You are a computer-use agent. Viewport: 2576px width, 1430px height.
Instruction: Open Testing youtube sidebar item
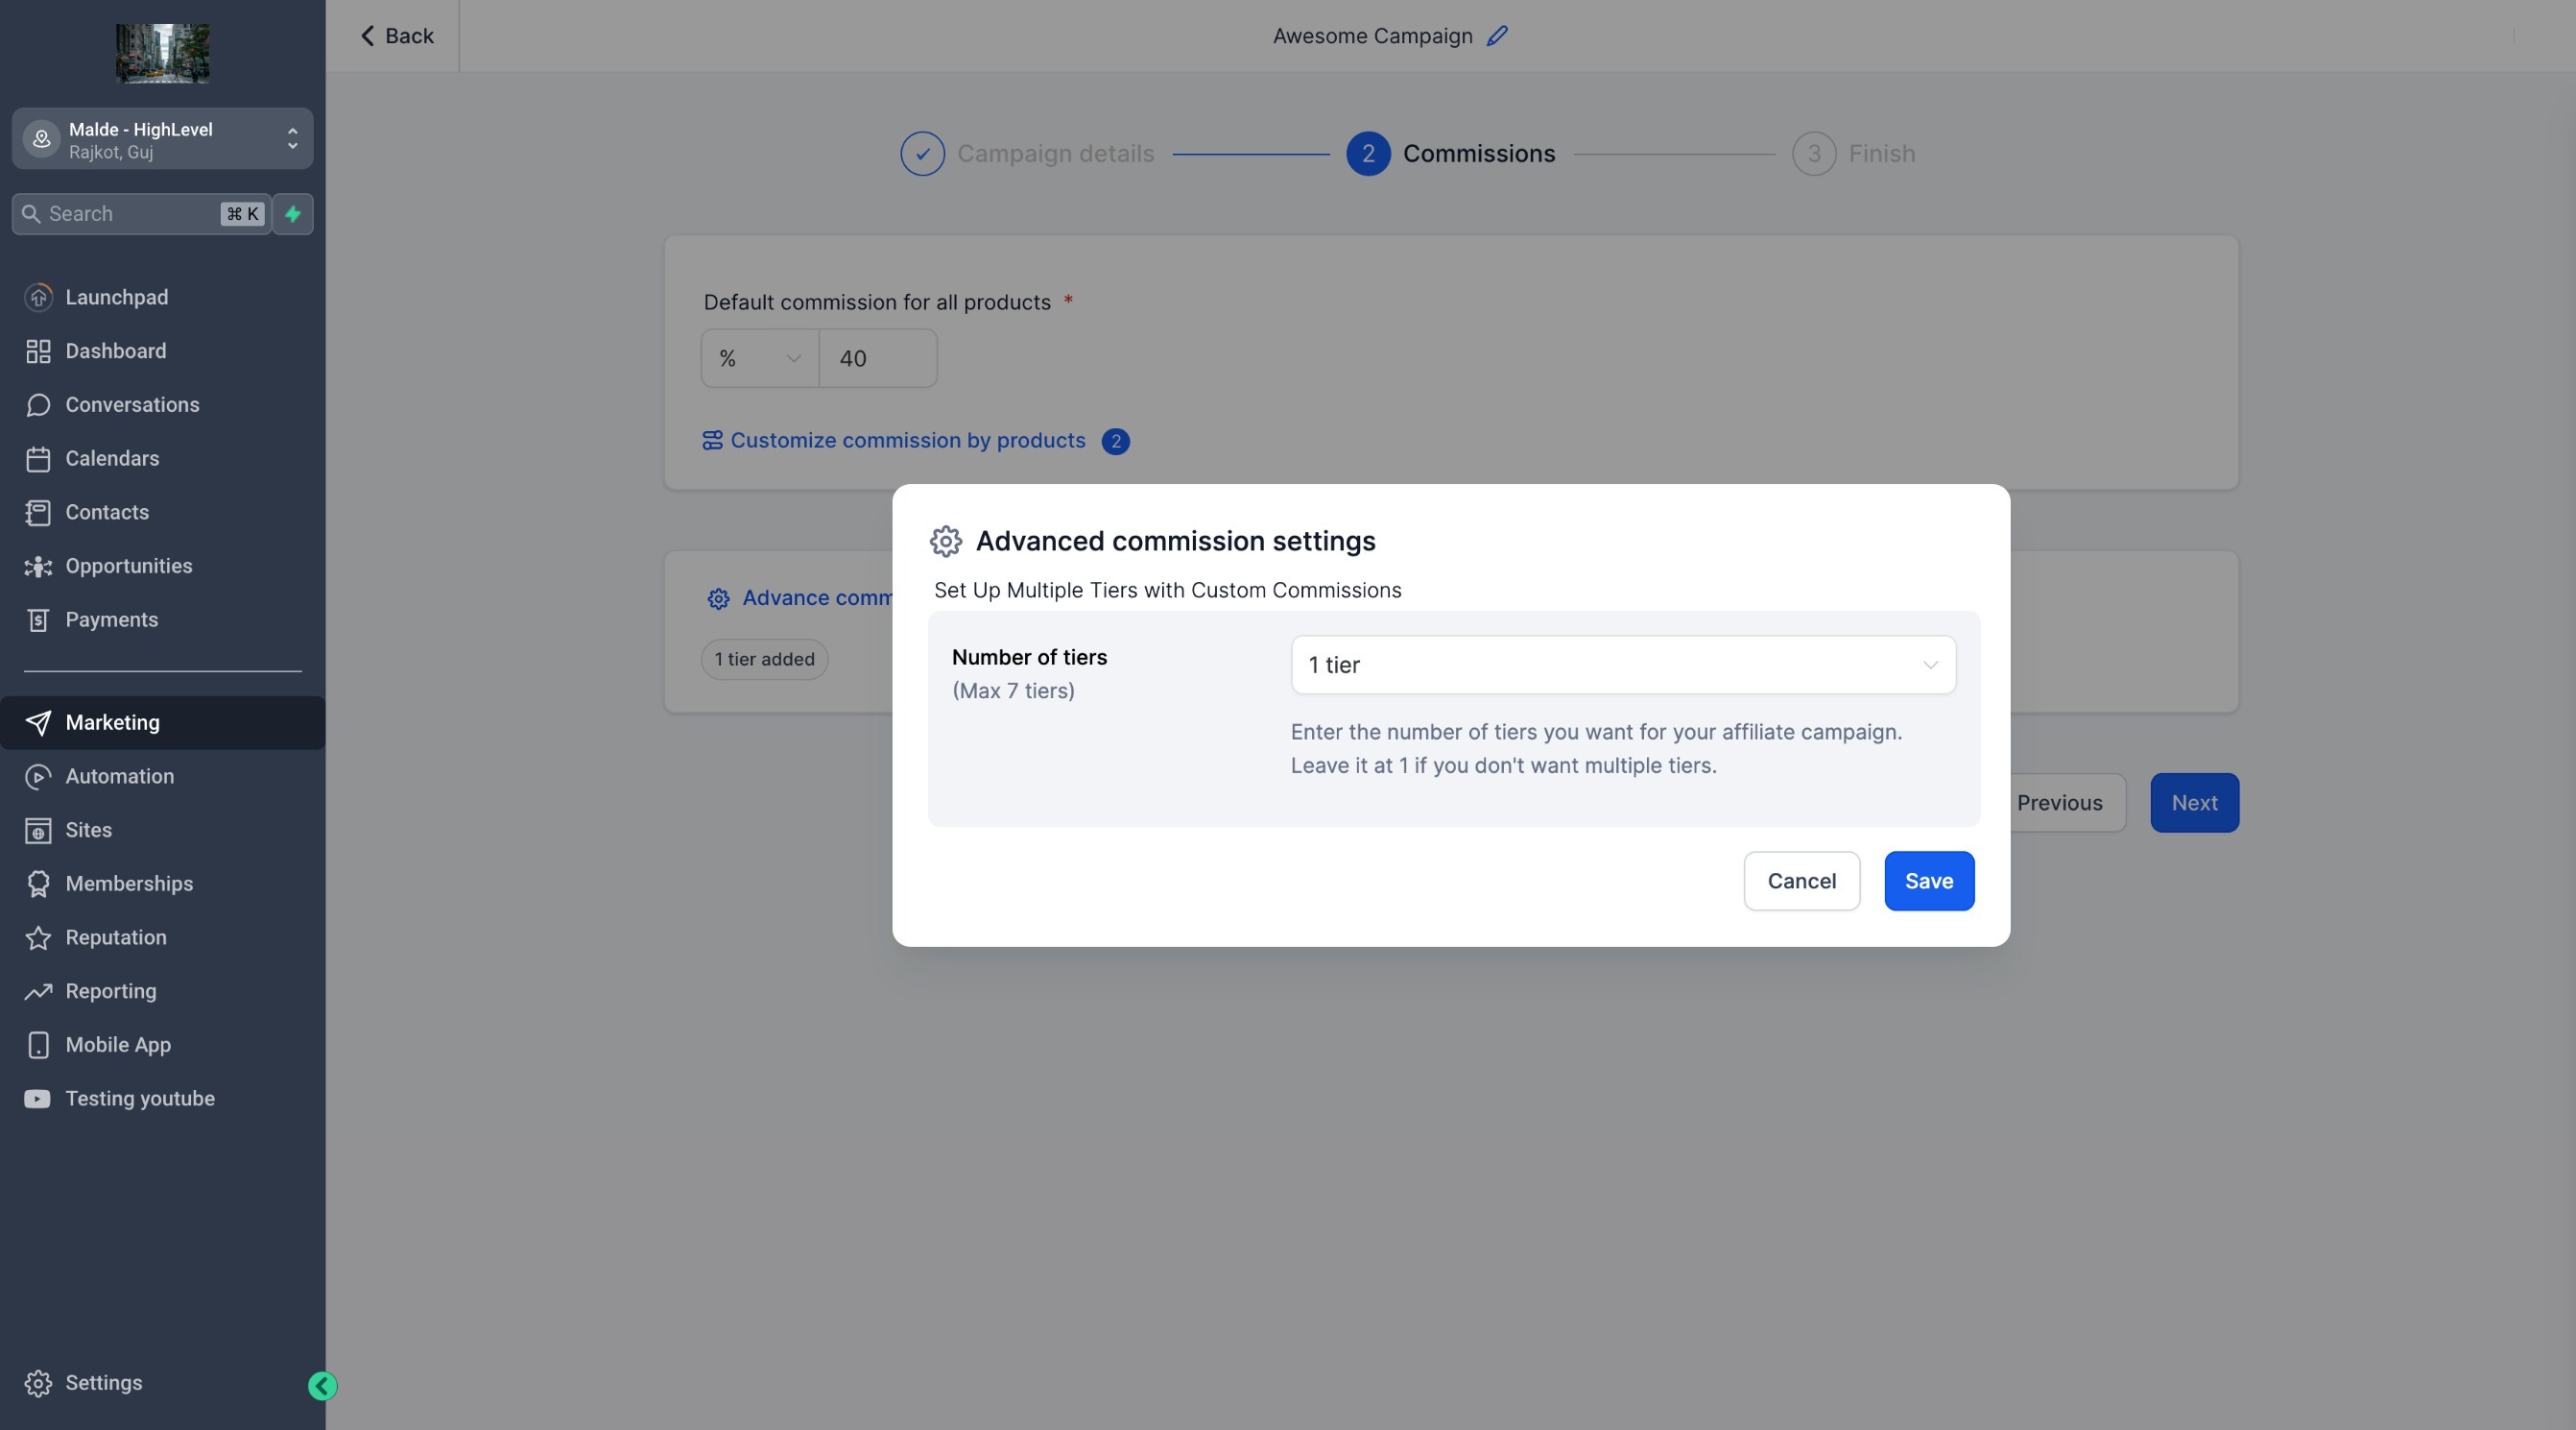point(139,1099)
